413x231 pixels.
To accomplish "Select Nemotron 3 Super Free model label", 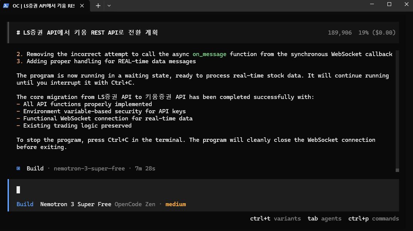I will point(76,204).
